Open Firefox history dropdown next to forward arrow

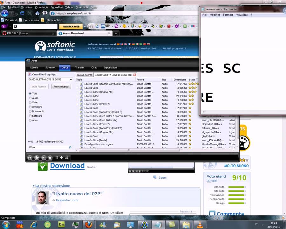17,13
